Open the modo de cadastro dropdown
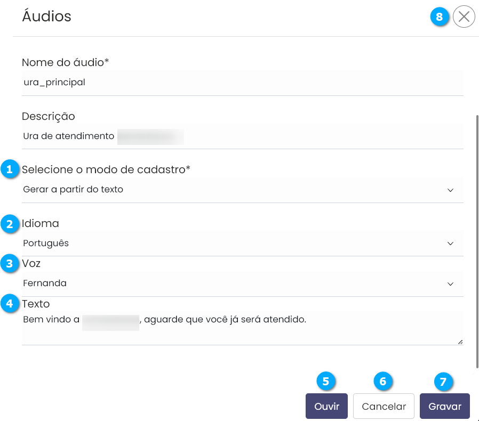This screenshot has width=479, height=421. (242, 190)
